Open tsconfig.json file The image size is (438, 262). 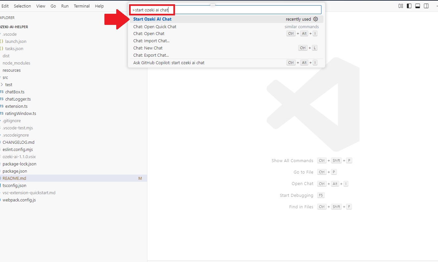point(74,185)
